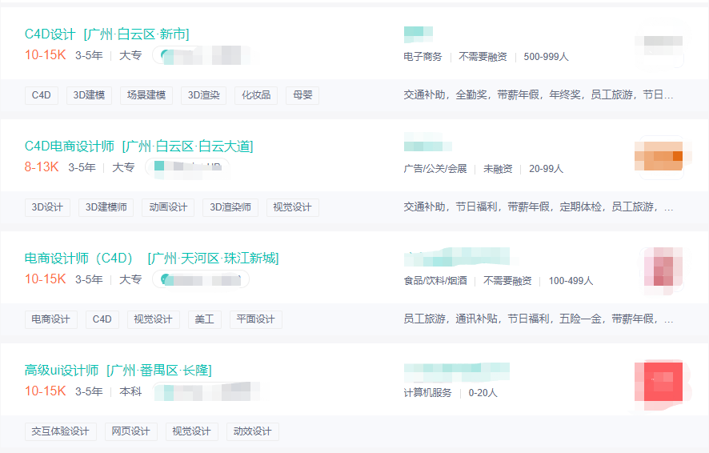Click the 3D渲染师 tag
Viewport: 709px width, 453px height.
tap(230, 207)
